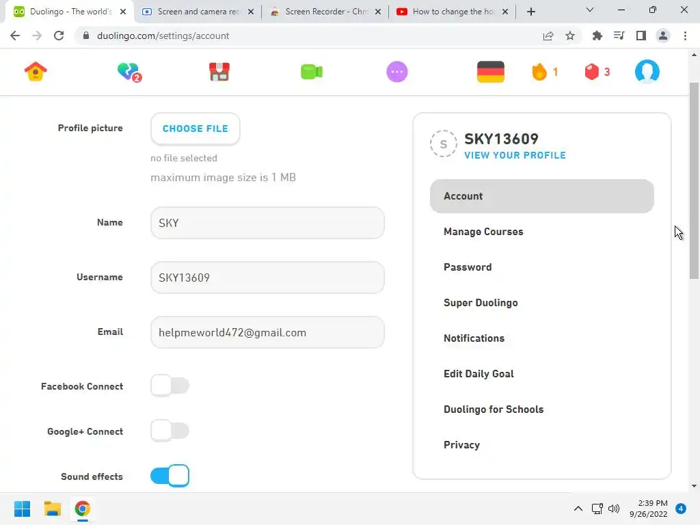
Task: Open the purple More options icon
Action: pyautogui.click(x=397, y=72)
